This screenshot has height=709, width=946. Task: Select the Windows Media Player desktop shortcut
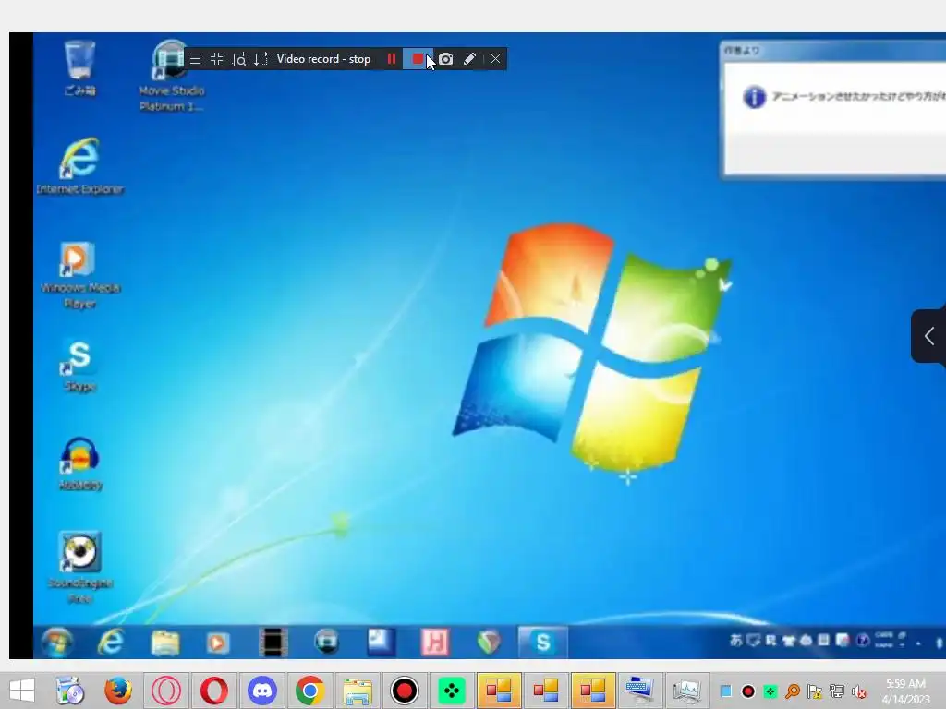79,275
